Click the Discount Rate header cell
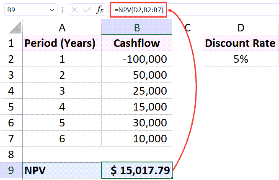This screenshot has width=279, height=180. pos(240,43)
